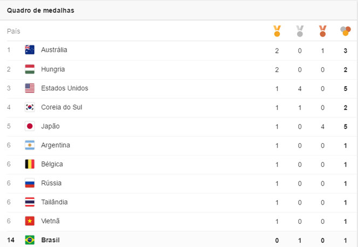Open the Coreia do Sul country link
The height and width of the screenshot is (247, 358).
click(61, 107)
